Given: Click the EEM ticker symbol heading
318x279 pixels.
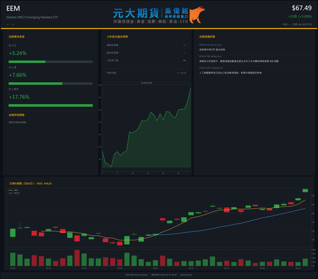Looking at the screenshot, I should (13, 8).
